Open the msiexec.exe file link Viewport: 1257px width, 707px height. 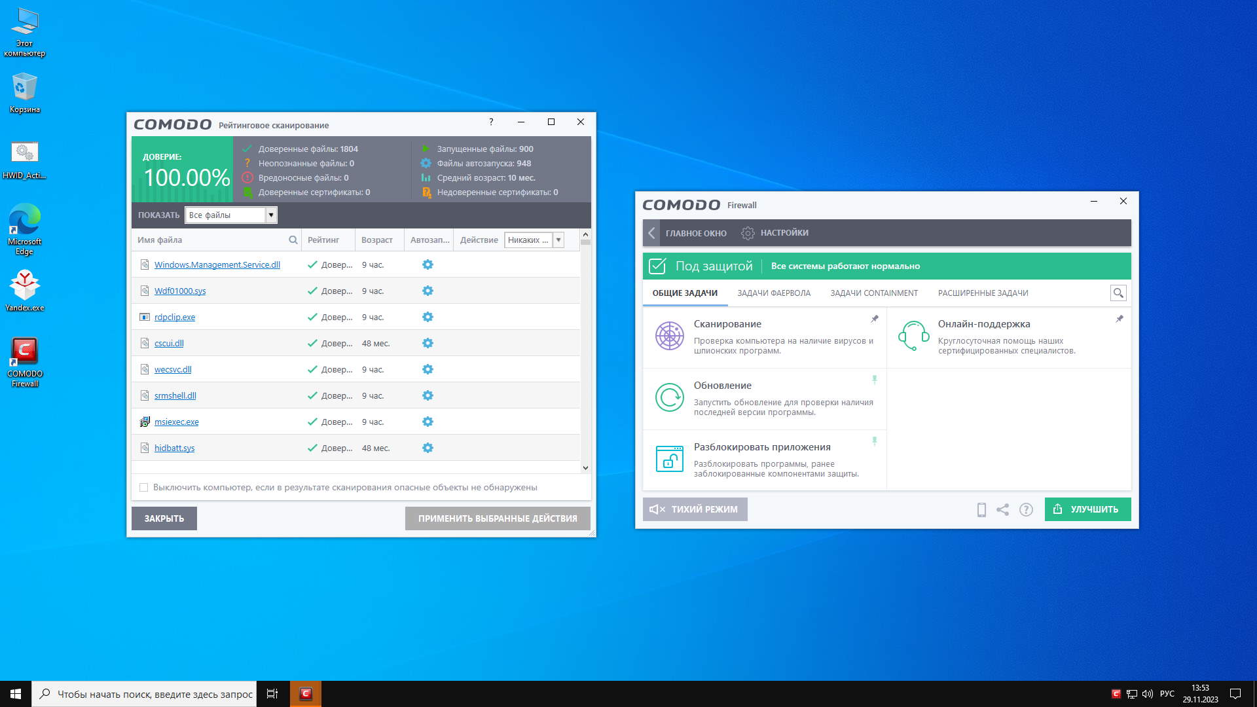click(x=176, y=422)
